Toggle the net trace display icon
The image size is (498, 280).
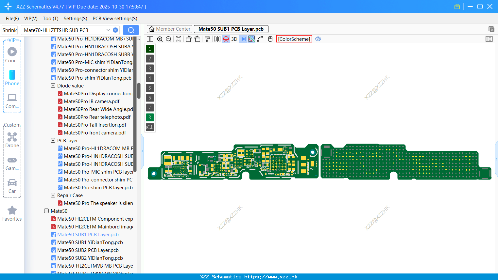(x=251, y=39)
